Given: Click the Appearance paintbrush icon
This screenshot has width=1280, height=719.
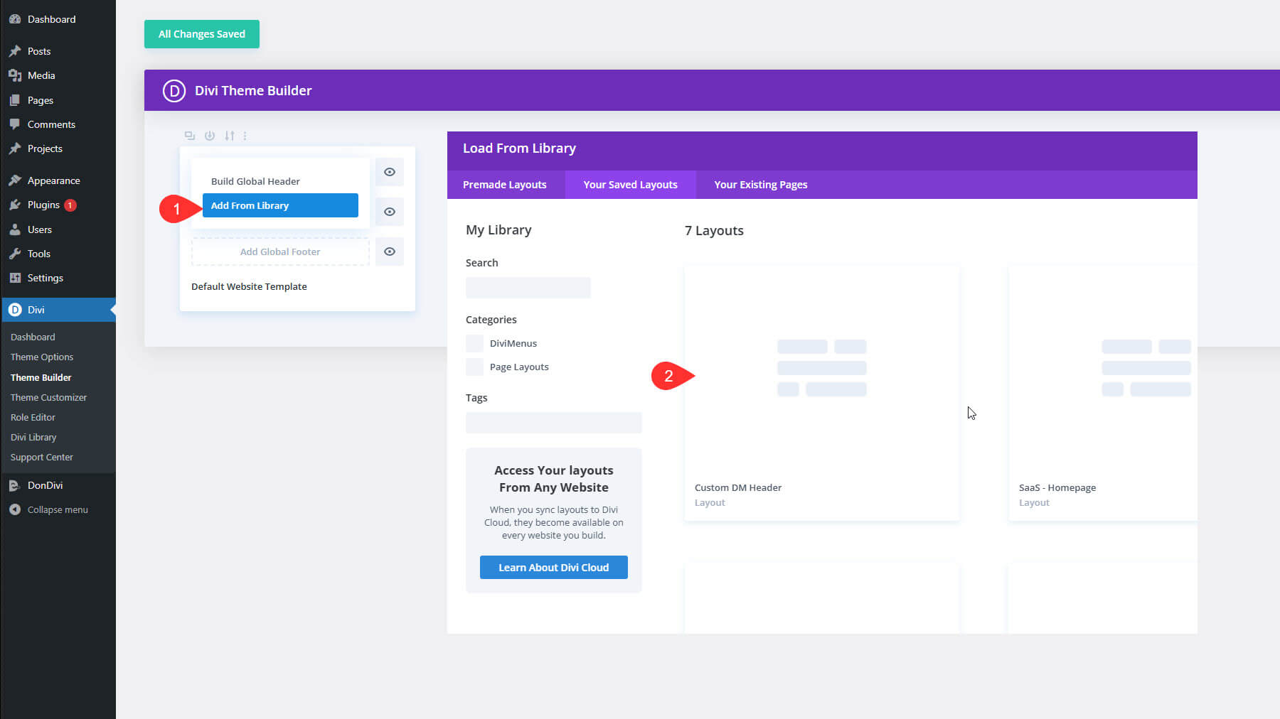Looking at the screenshot, I should tap(15, 180).
